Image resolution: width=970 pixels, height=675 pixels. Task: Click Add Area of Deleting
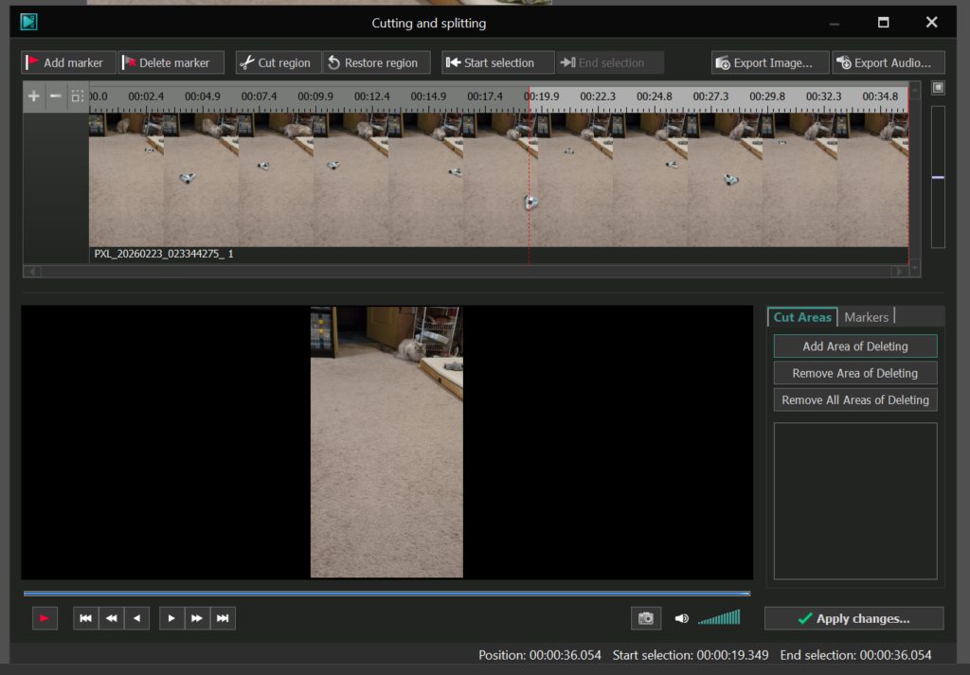[854, 346]
